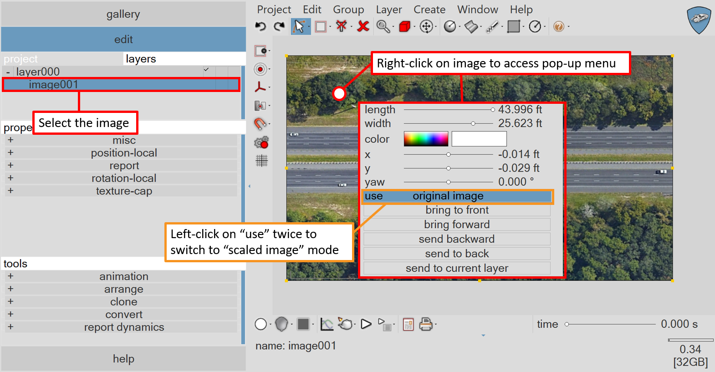
Task: Click the circle with radius line icon
Action: [535, 26]
